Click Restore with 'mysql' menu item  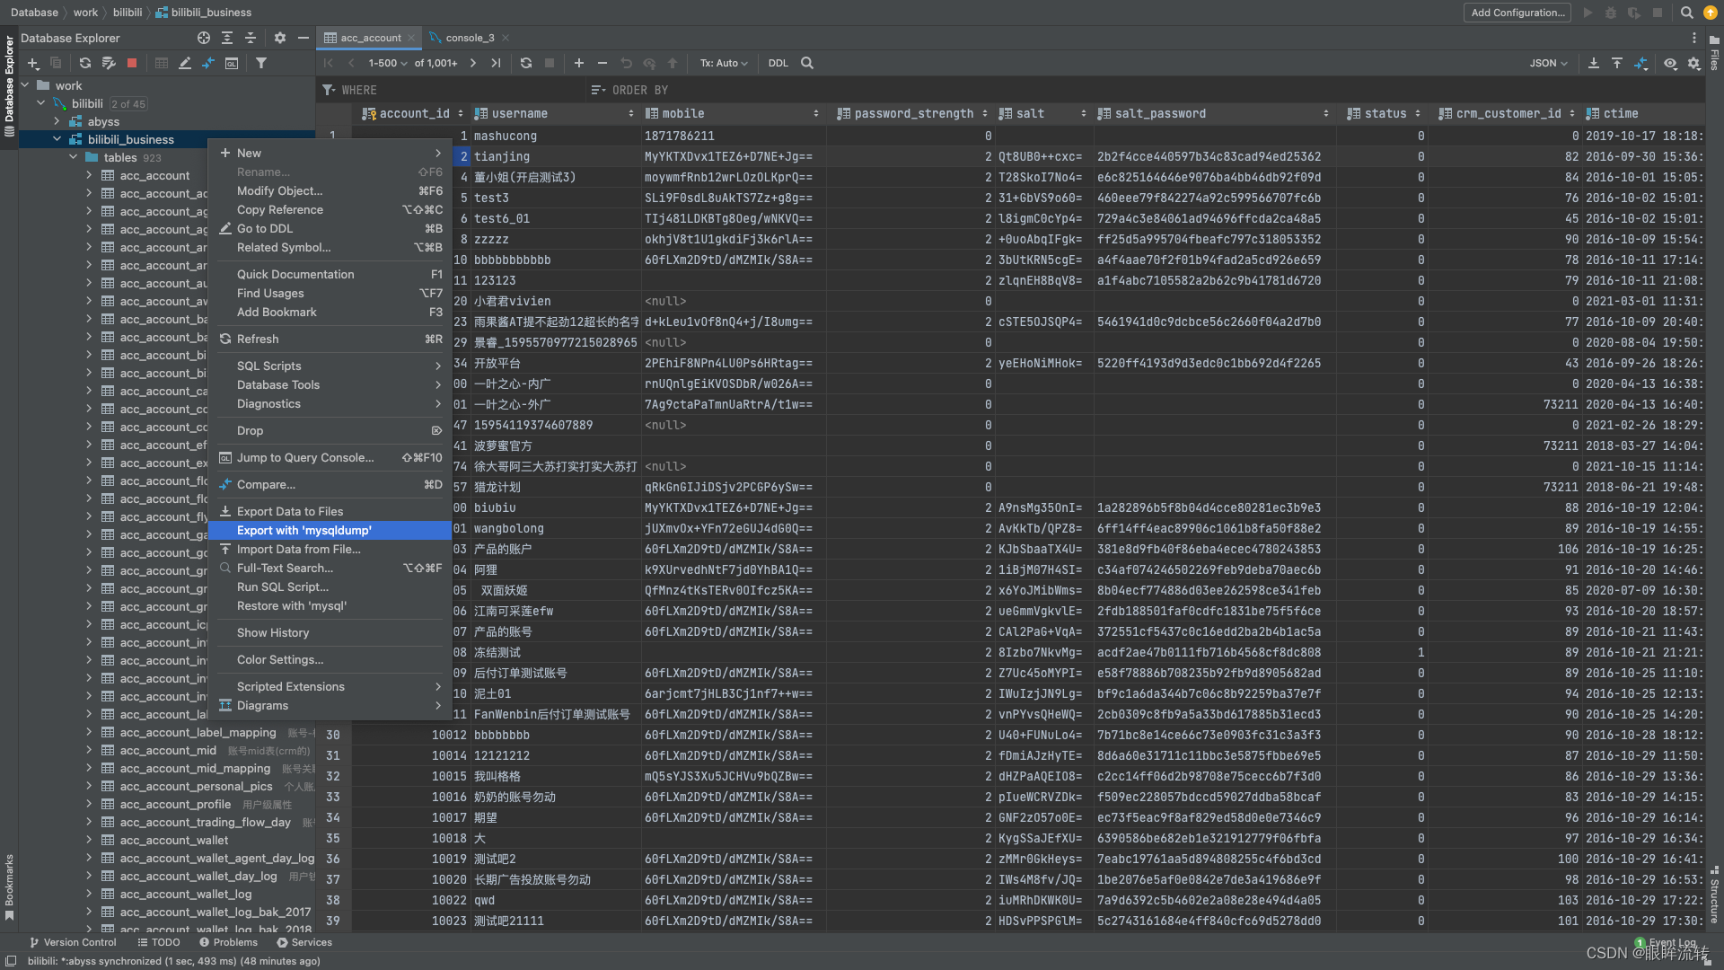click(x=330, y=606)
